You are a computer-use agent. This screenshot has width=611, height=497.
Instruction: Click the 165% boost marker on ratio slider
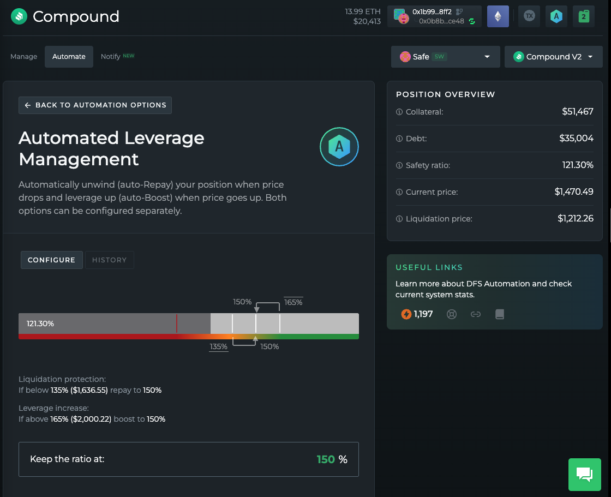(x=280, y=323)
